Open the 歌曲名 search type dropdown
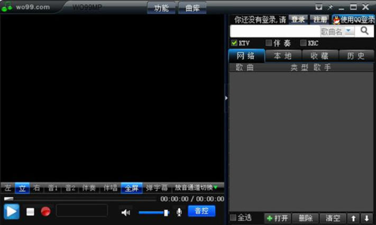 [x=349, y=32]
